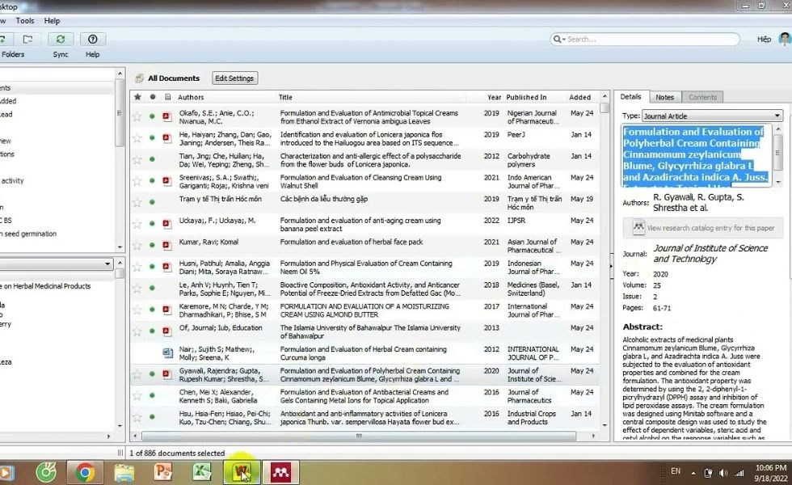Open file explorer from the taskbar
792x485 pixels.
coord(124,473)
